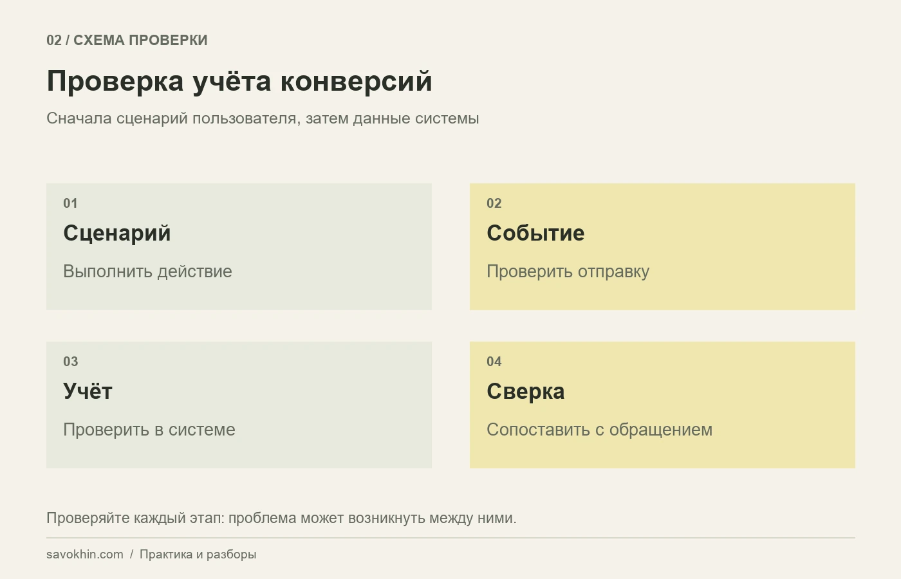The image size is (901, 579).
Task: Click the text "Выполнить действие"
Action: pos(147,271)
